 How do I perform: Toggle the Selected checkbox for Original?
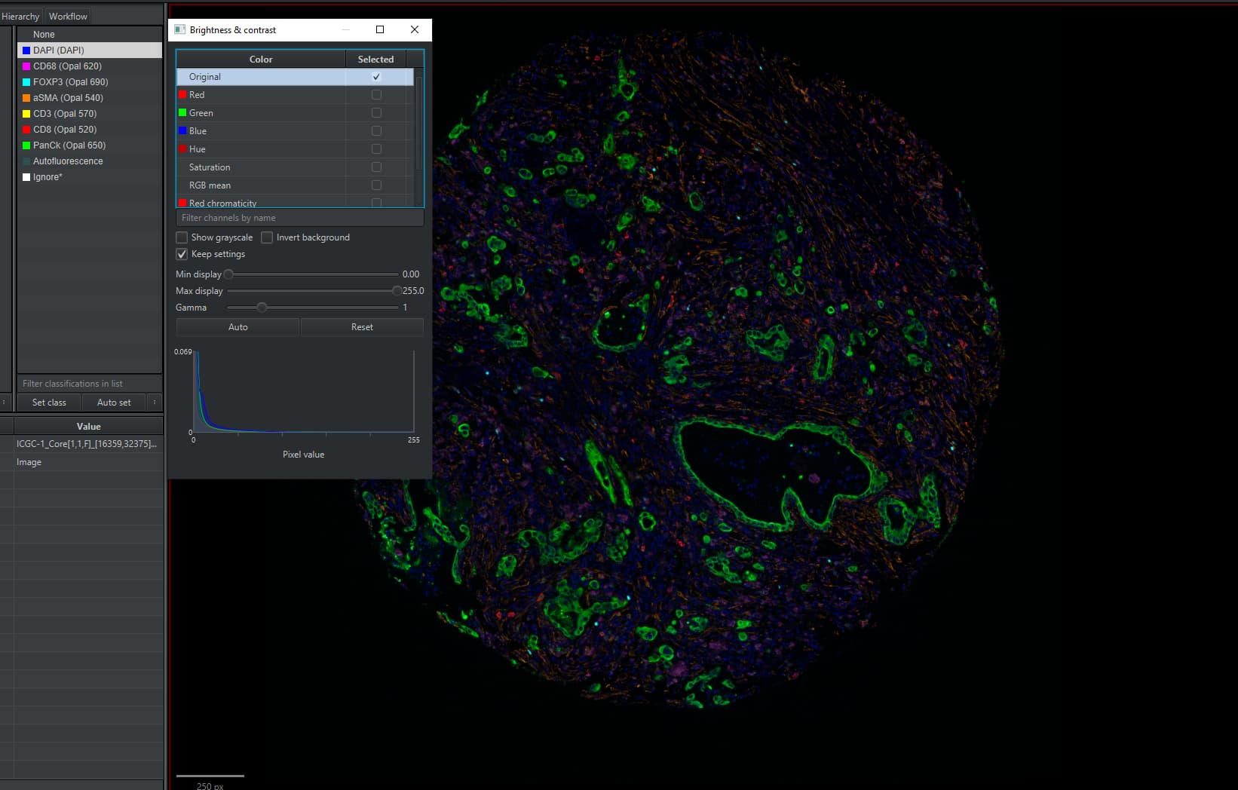point(375,76)
